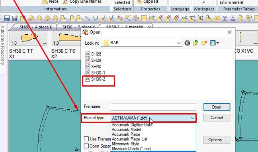Go up one folder level in Open dialog
The image size is (258, 152).
(195, 43)
